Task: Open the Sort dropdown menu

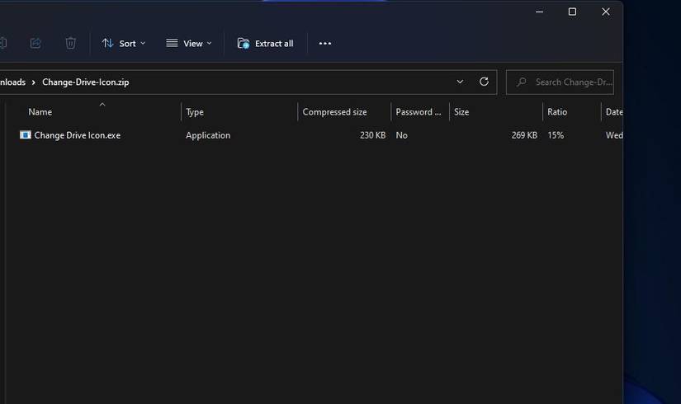Action: point(123,44)
